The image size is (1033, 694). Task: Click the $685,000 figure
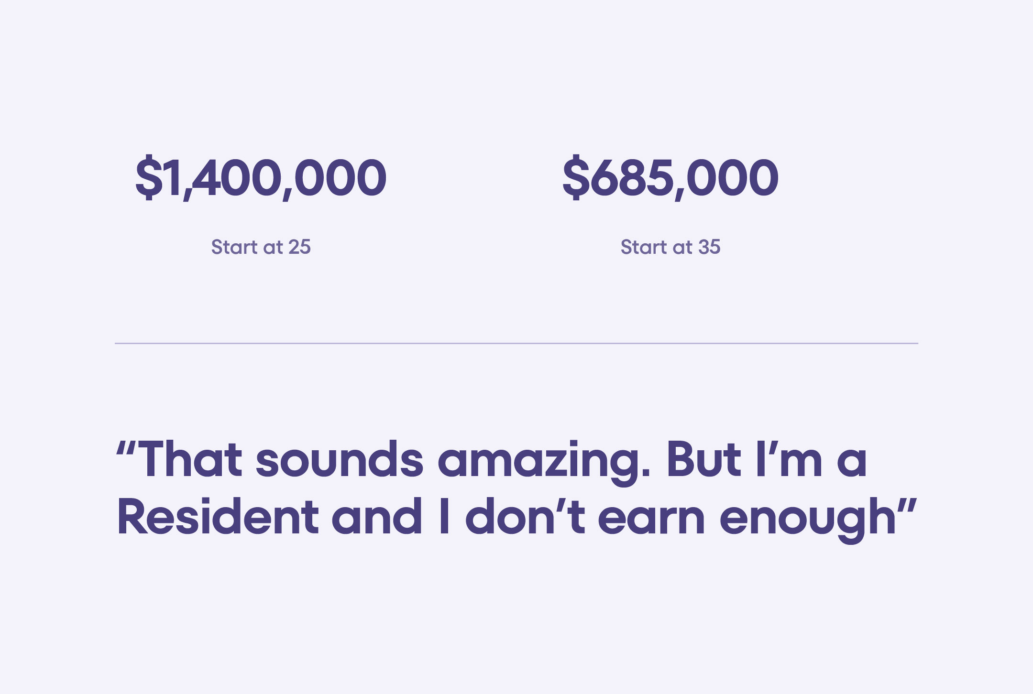tap(670, 178)
